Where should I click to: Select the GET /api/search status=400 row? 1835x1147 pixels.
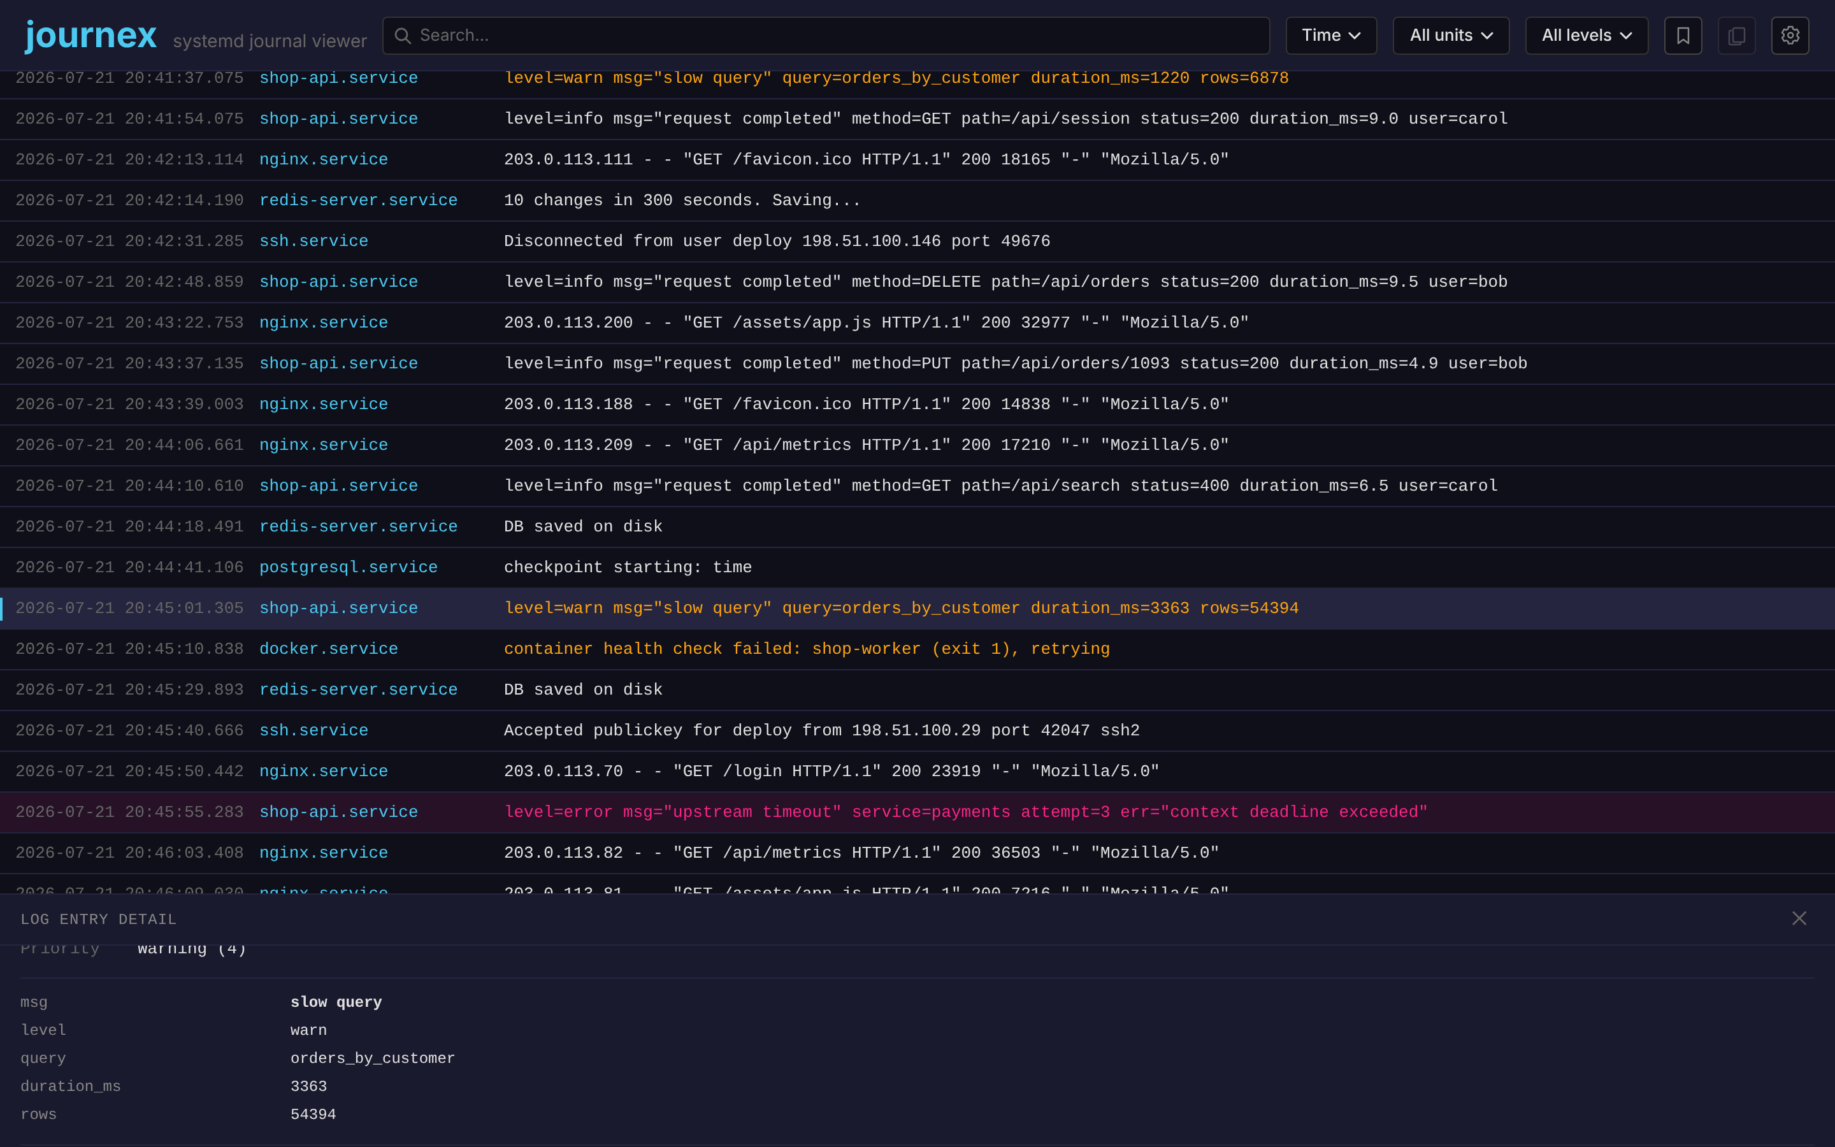[917, 486]
